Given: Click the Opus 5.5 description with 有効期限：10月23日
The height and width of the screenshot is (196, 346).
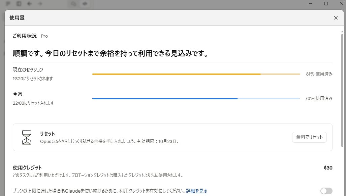Looking at the screenshot, I should click(110, 142).
